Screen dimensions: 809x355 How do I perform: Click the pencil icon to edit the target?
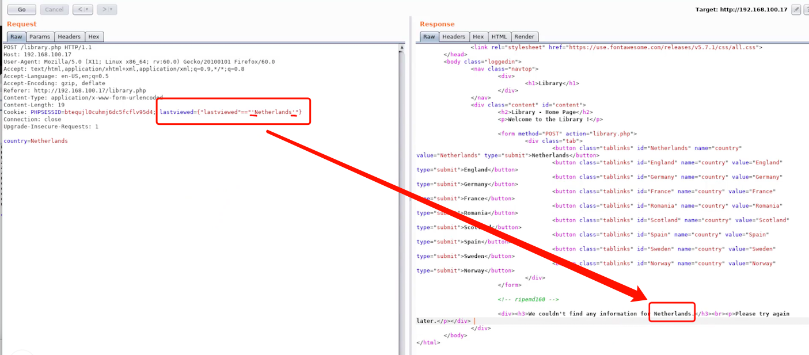[x=796, y=10]
